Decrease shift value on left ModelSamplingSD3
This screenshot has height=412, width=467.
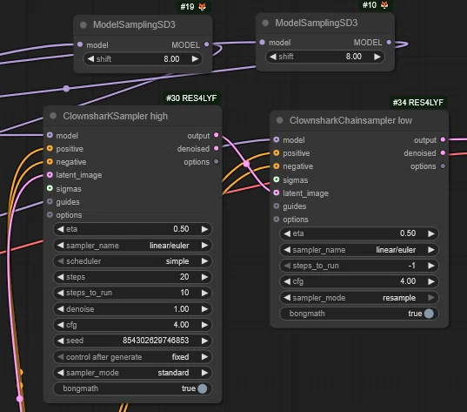tap(90, 58)
